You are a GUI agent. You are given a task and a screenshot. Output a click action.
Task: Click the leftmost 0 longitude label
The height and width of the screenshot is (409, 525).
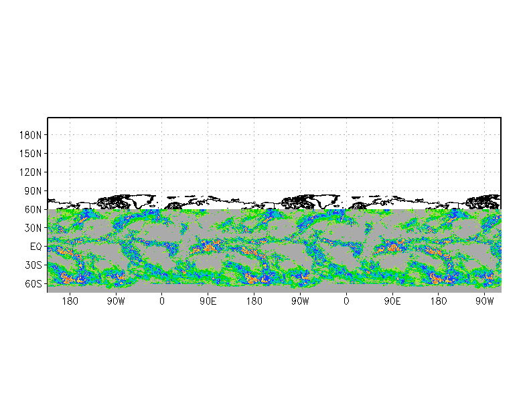pyautogui.click(x=162, y=301)
